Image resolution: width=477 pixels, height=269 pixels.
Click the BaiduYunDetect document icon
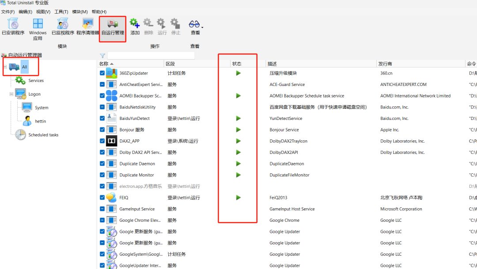coord(112,119)
